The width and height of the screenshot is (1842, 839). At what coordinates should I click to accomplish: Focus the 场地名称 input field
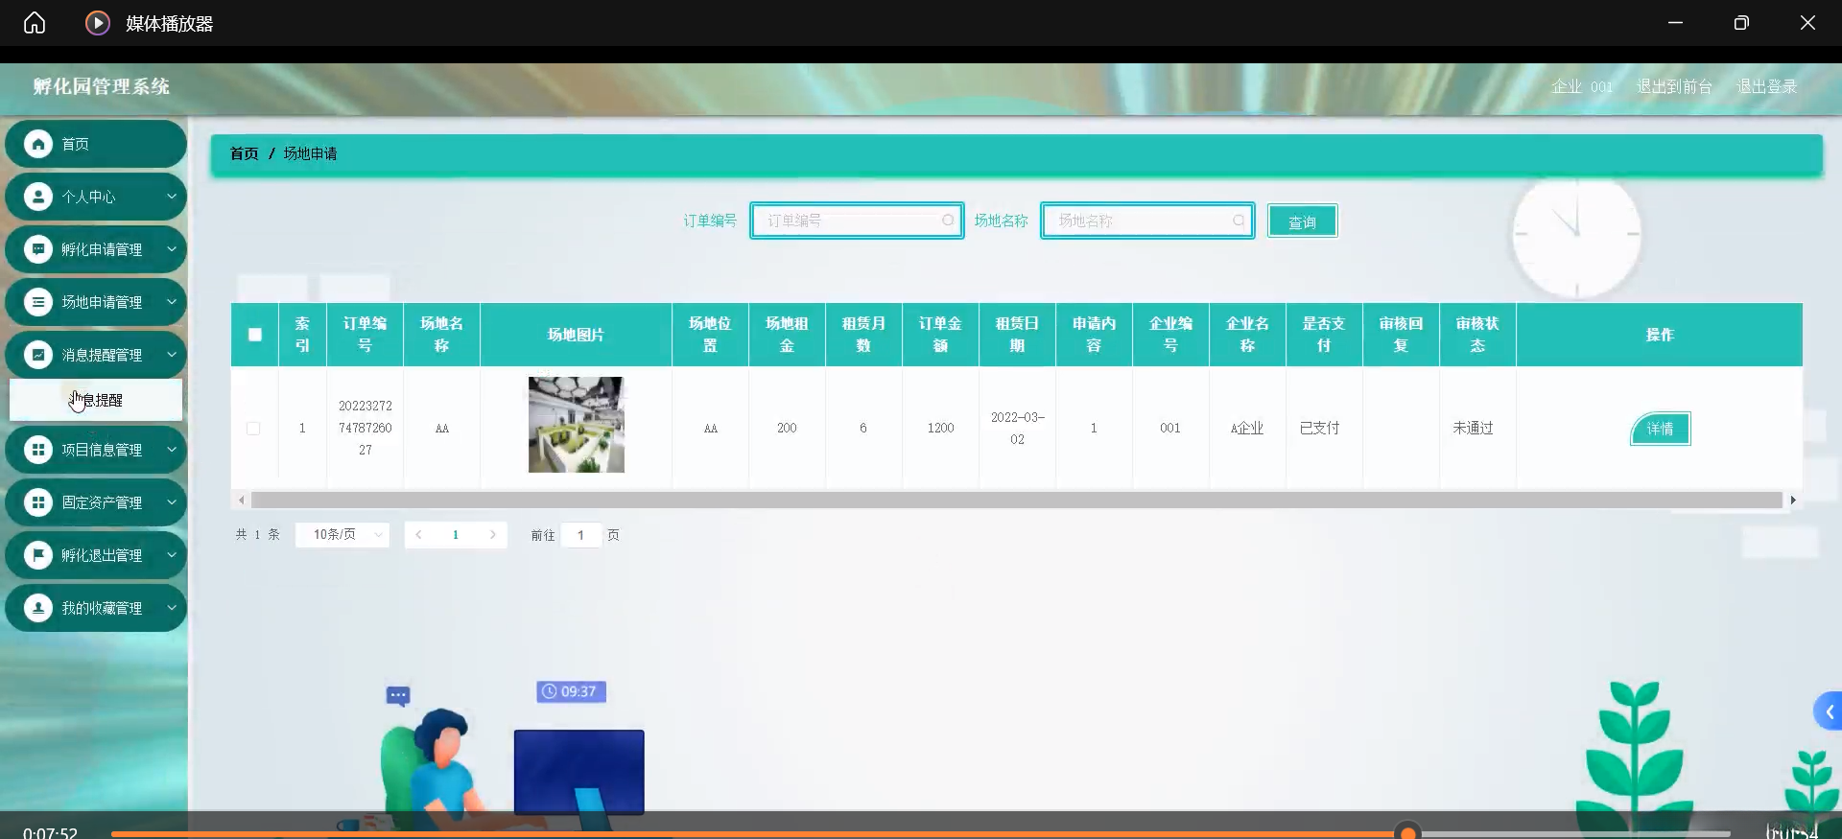click(1147, 221)
